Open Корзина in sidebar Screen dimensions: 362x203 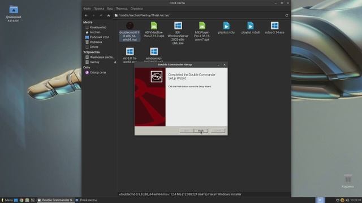coord(96,42)
